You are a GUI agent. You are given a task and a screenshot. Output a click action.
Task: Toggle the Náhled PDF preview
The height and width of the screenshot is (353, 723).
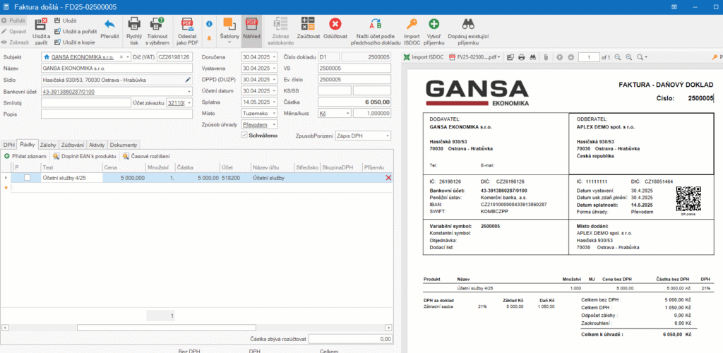point(252,30)
